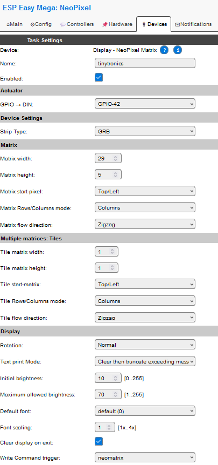The image size is (218, 465).
Task: Adjust the Initial brightness stepper
Action: [115, 378]
